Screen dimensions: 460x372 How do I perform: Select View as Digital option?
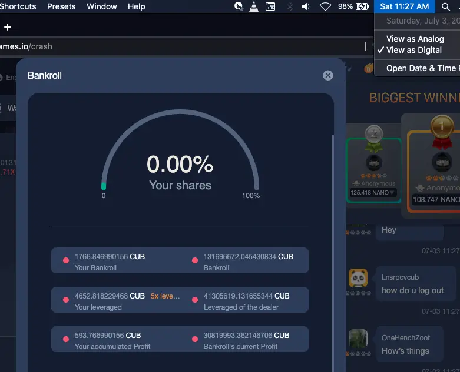point(413,50)
